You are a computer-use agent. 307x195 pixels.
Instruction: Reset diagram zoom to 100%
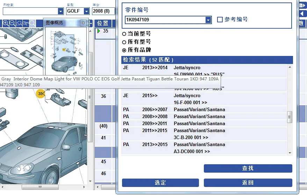26,23
